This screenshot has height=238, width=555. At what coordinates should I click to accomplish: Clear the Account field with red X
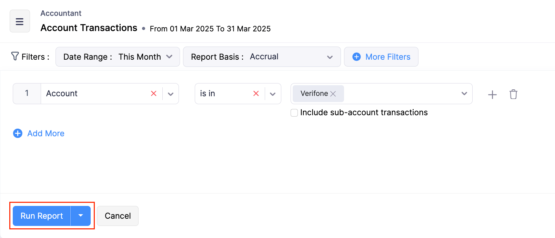tap(154, 93)
